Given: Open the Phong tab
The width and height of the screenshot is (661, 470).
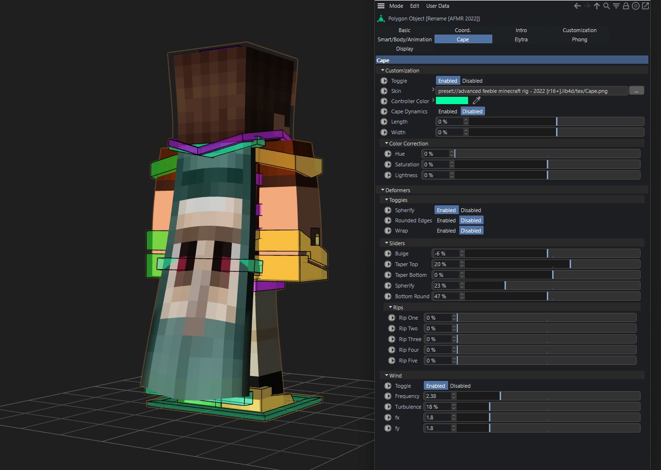Looking at the screenshot, I should [579, 39].
